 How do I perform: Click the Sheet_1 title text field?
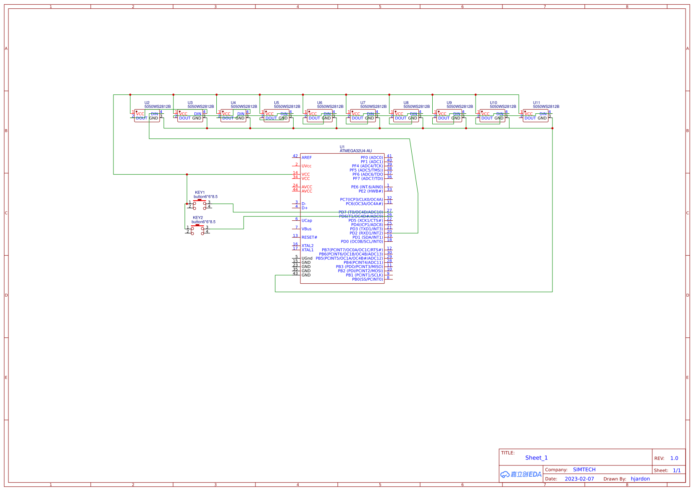click(536, 458)
